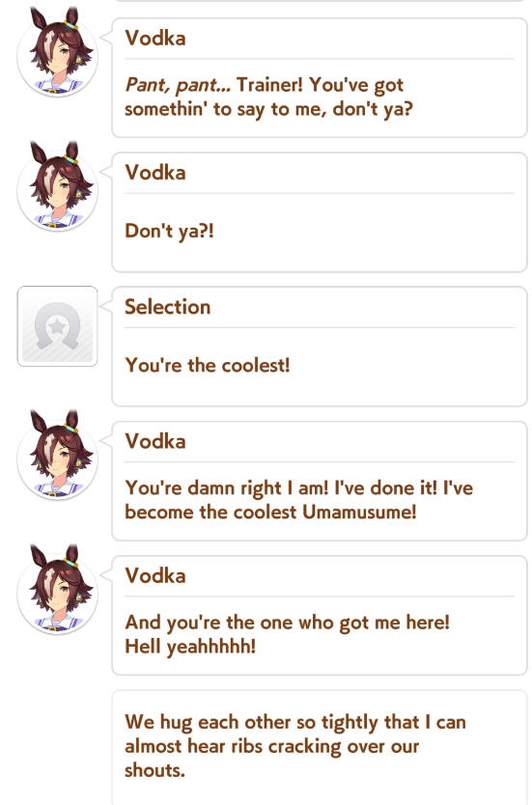Tap the "Don't ya?!" dialogue line
The height and width of the screenshot is (805, 532).
(x=170, y=231)
